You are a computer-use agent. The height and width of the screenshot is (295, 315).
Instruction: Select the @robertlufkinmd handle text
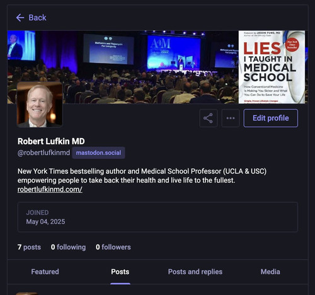[43, 153]
